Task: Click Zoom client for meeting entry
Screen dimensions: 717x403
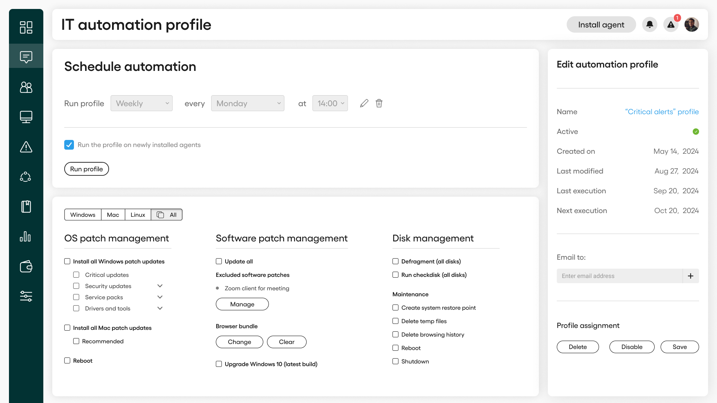Action: click(x=257, y=288)
